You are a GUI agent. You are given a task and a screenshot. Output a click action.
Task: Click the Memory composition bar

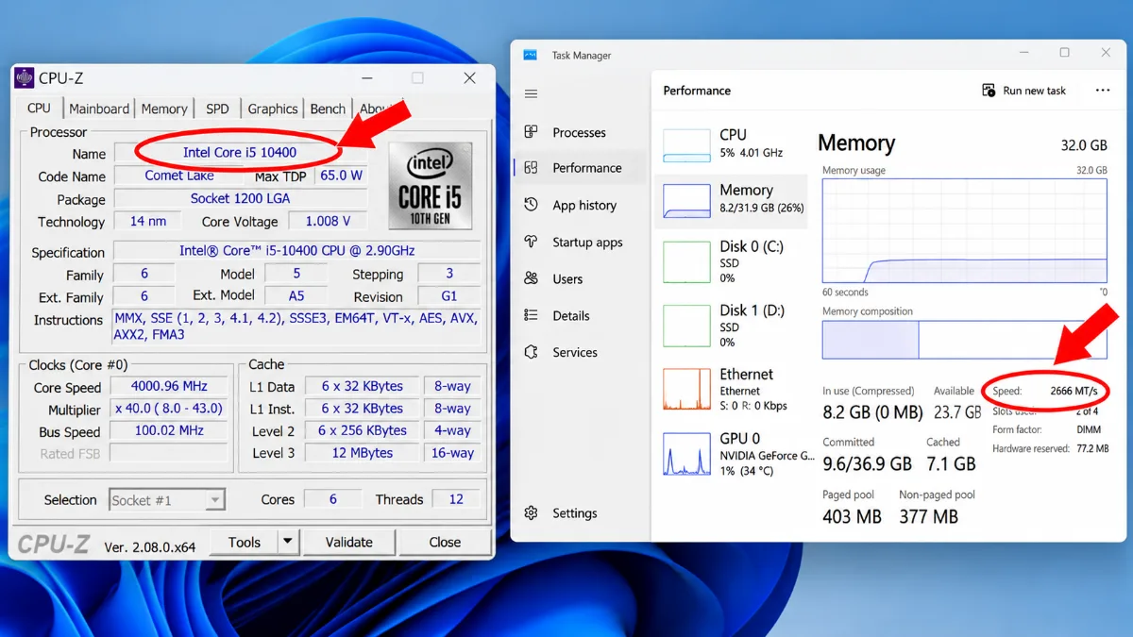[964, 340]
